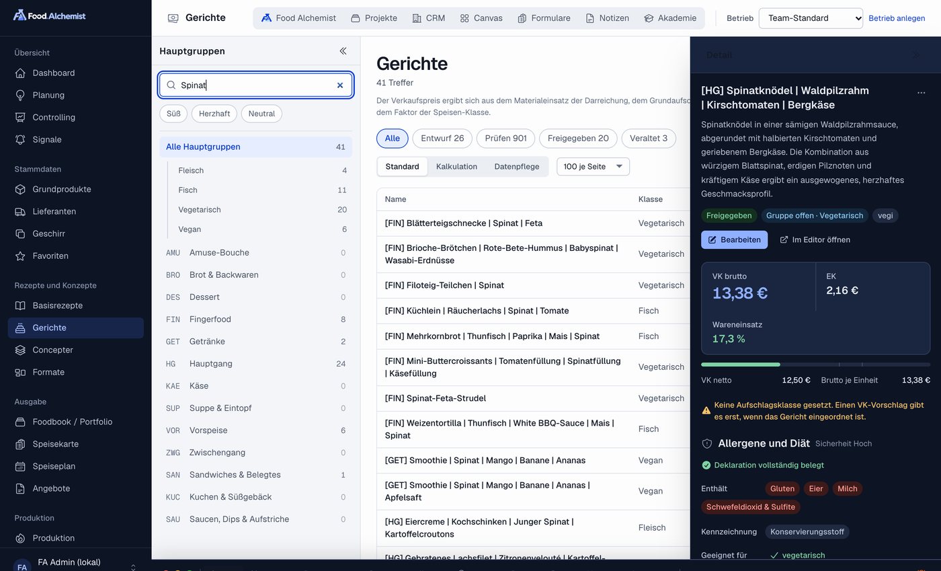
Task: Click the Signale bell icon
Action: pyautogui.click(x=20, y=139)
